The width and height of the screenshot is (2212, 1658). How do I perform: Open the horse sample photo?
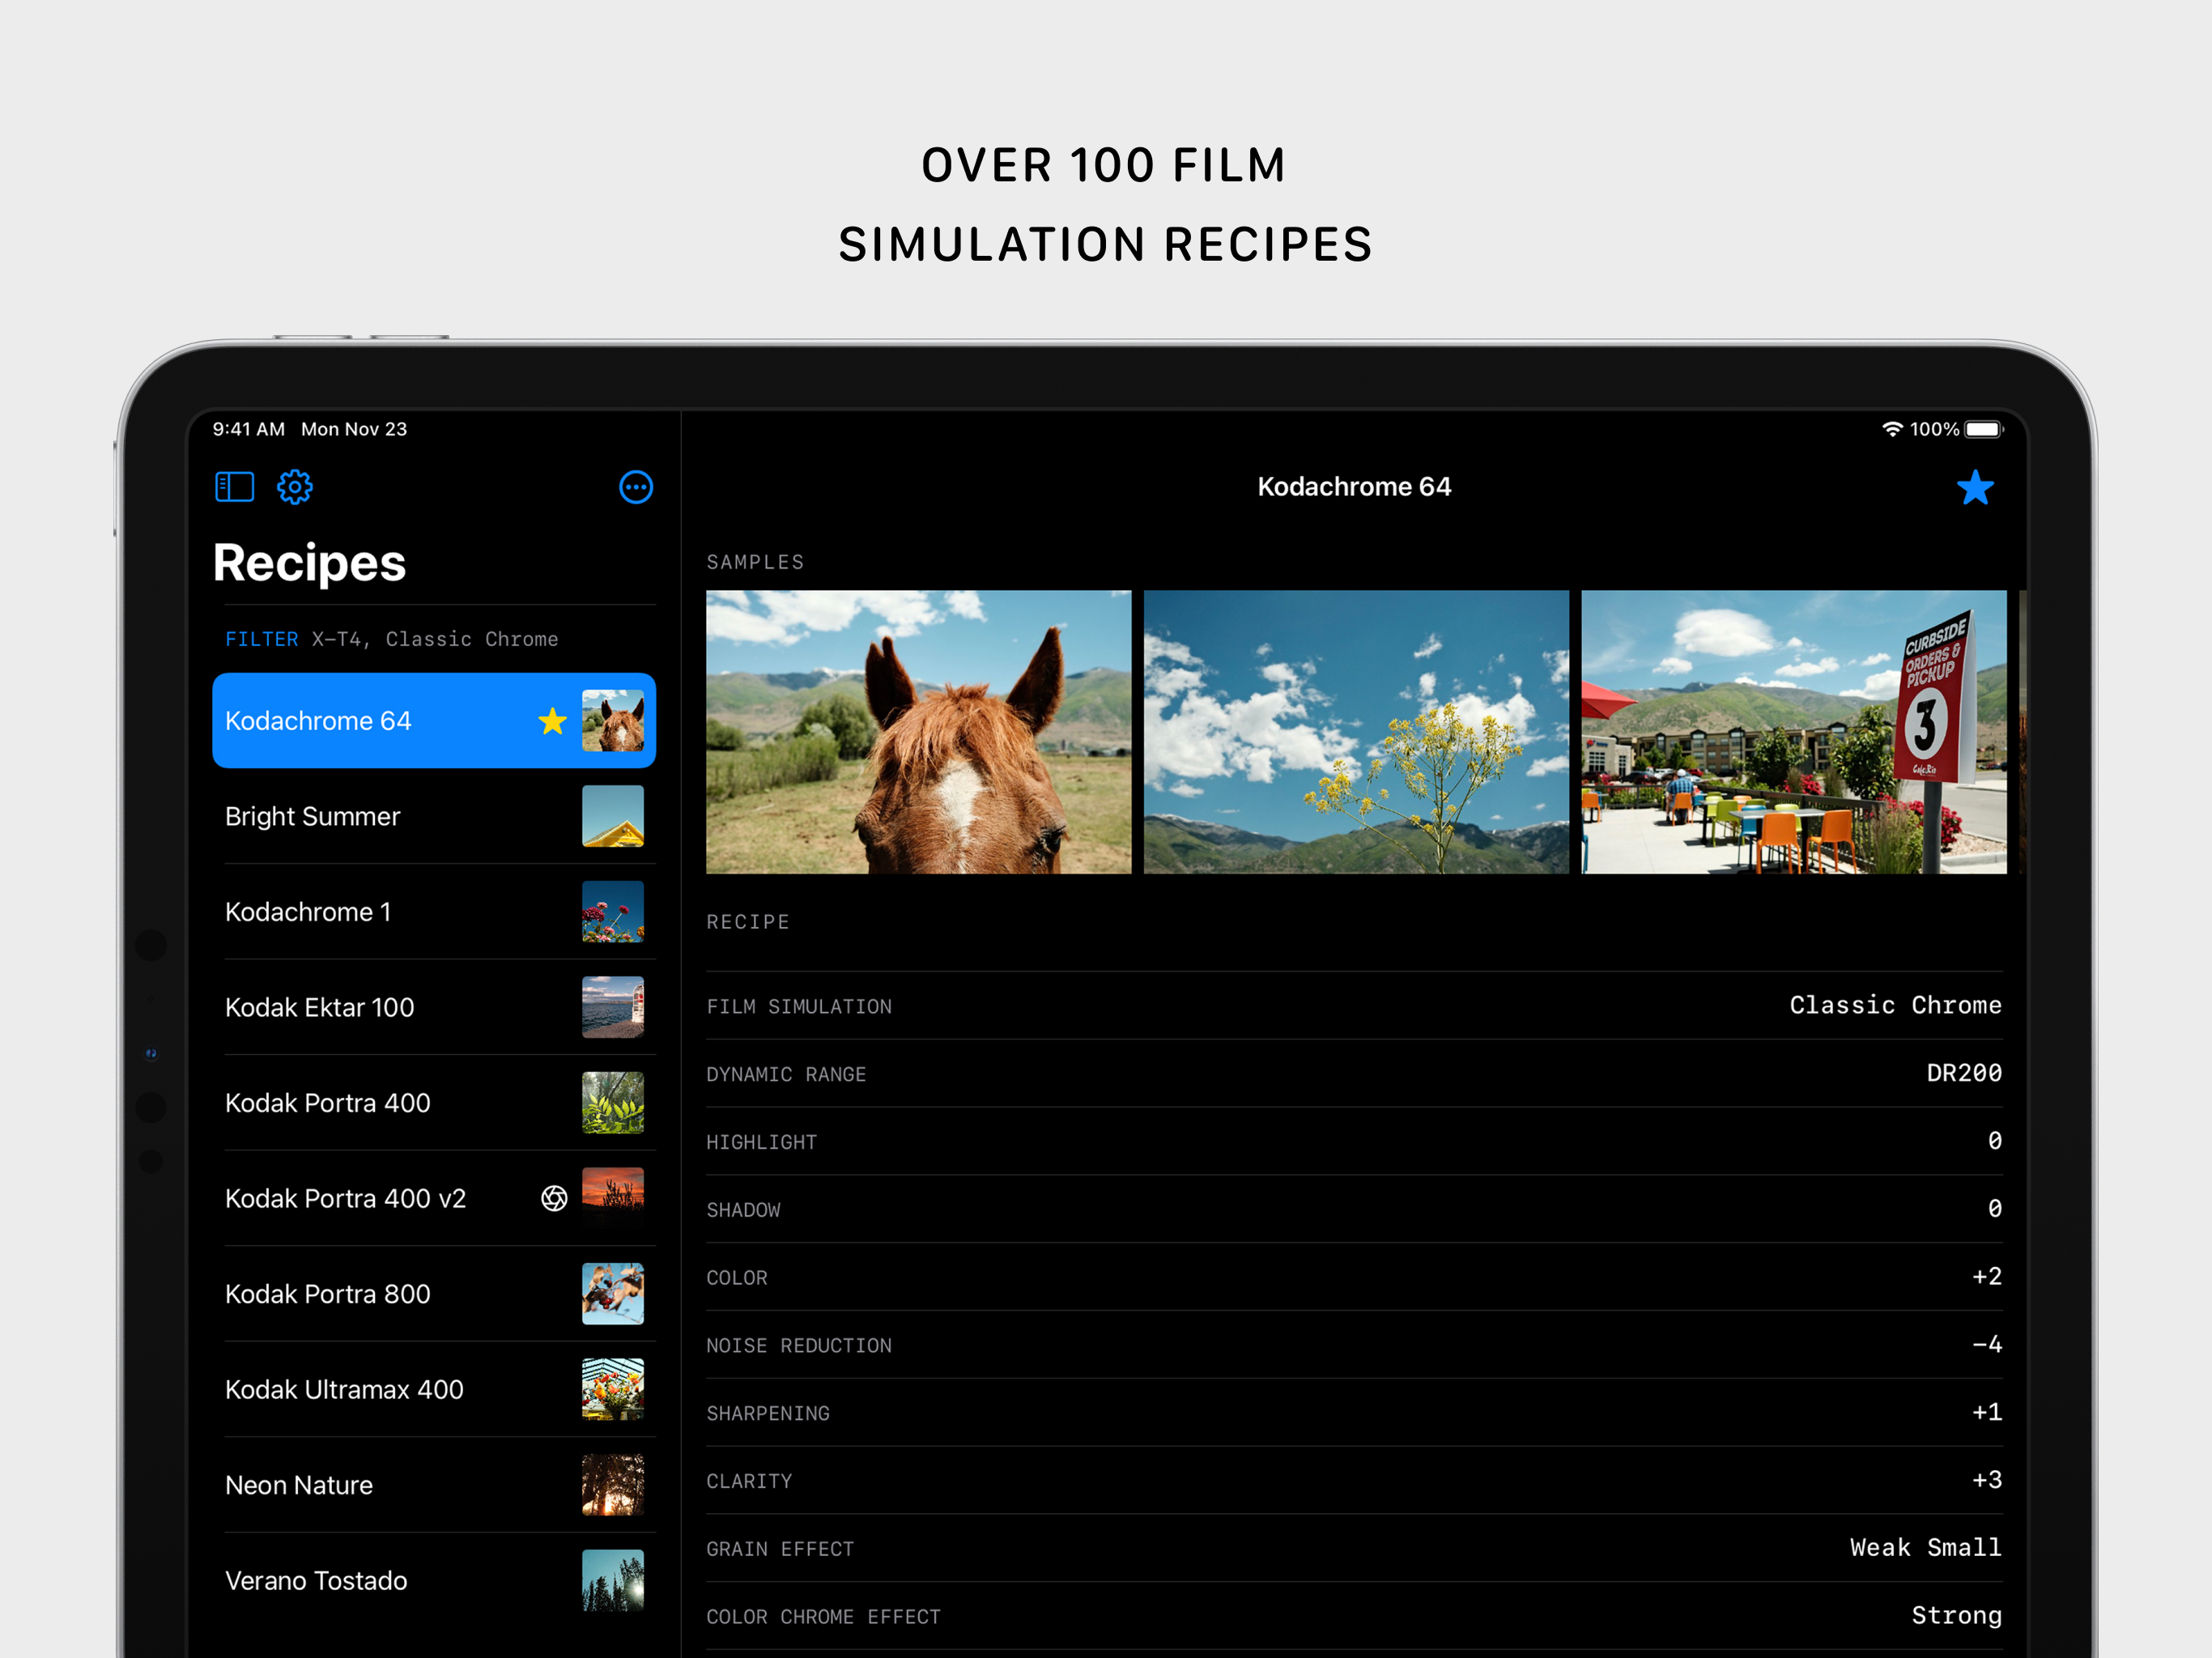click(x=918, y=732)
